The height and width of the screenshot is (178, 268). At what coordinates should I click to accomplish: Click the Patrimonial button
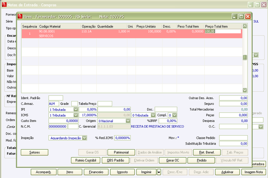pos(121,152)
